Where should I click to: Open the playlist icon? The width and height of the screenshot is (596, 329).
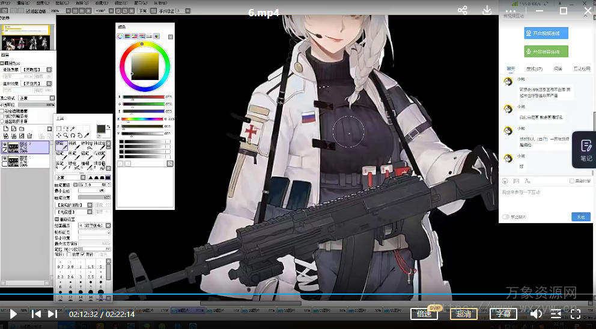[556, 313]
